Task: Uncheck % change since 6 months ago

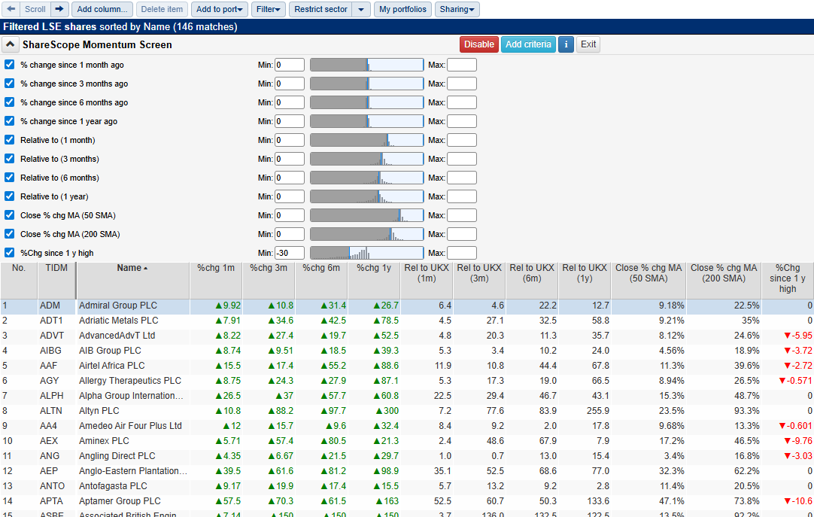Action: [9, 102]
